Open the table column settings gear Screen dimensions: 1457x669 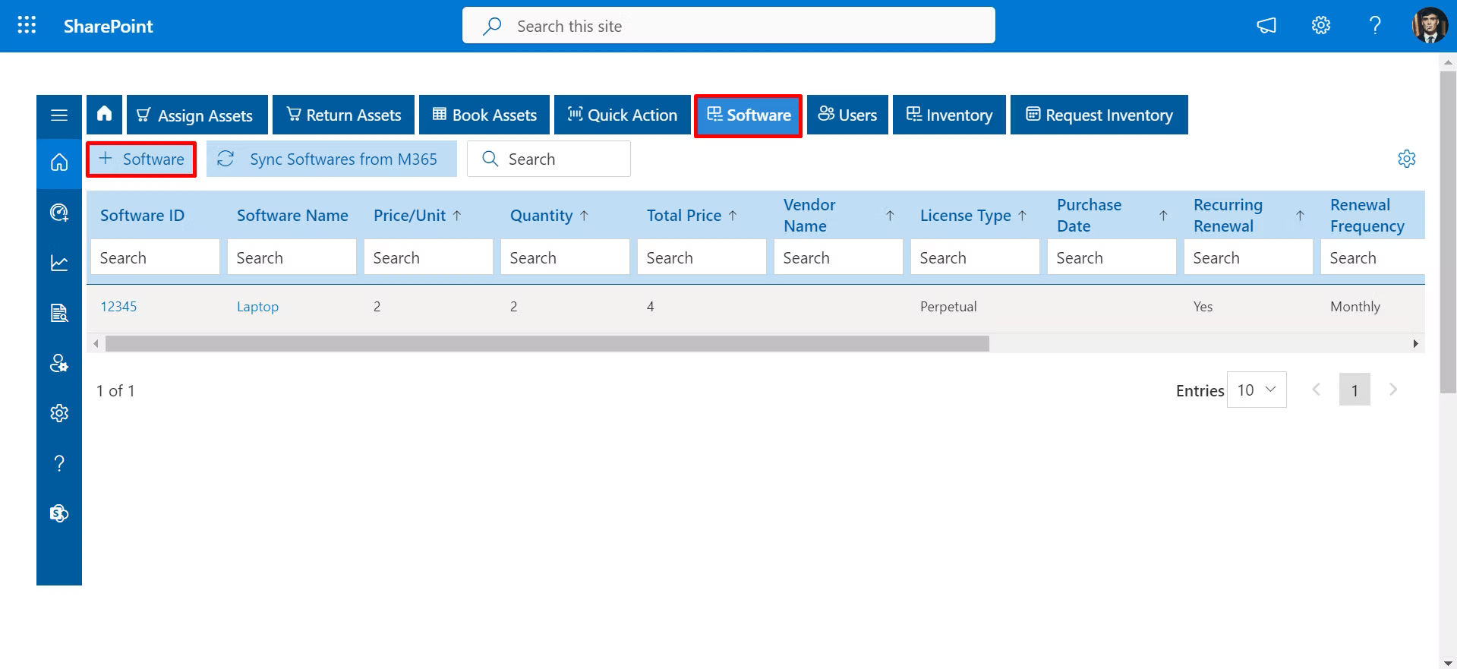point(1407,159)
